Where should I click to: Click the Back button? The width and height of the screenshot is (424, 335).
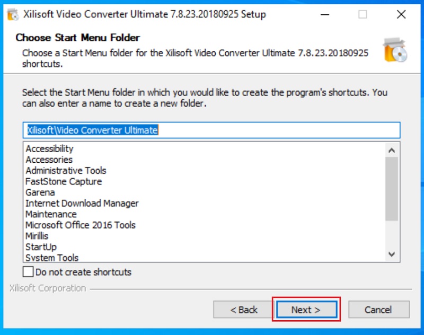243,310
